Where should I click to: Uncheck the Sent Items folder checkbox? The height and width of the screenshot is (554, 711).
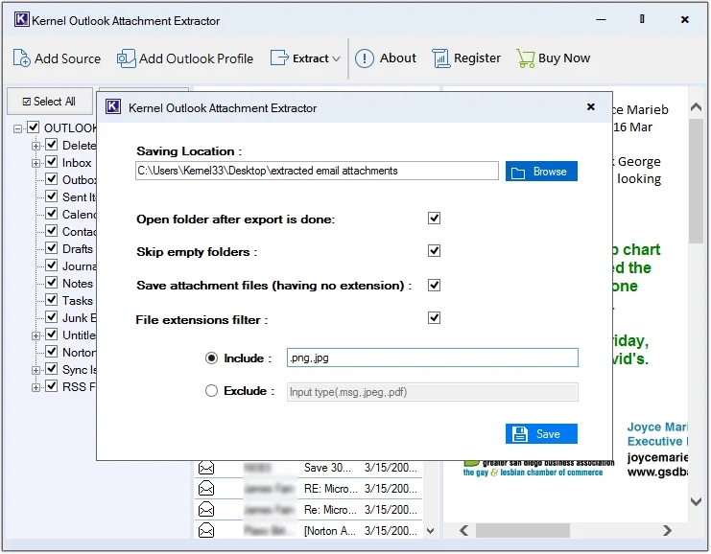[x=52, y=196]
